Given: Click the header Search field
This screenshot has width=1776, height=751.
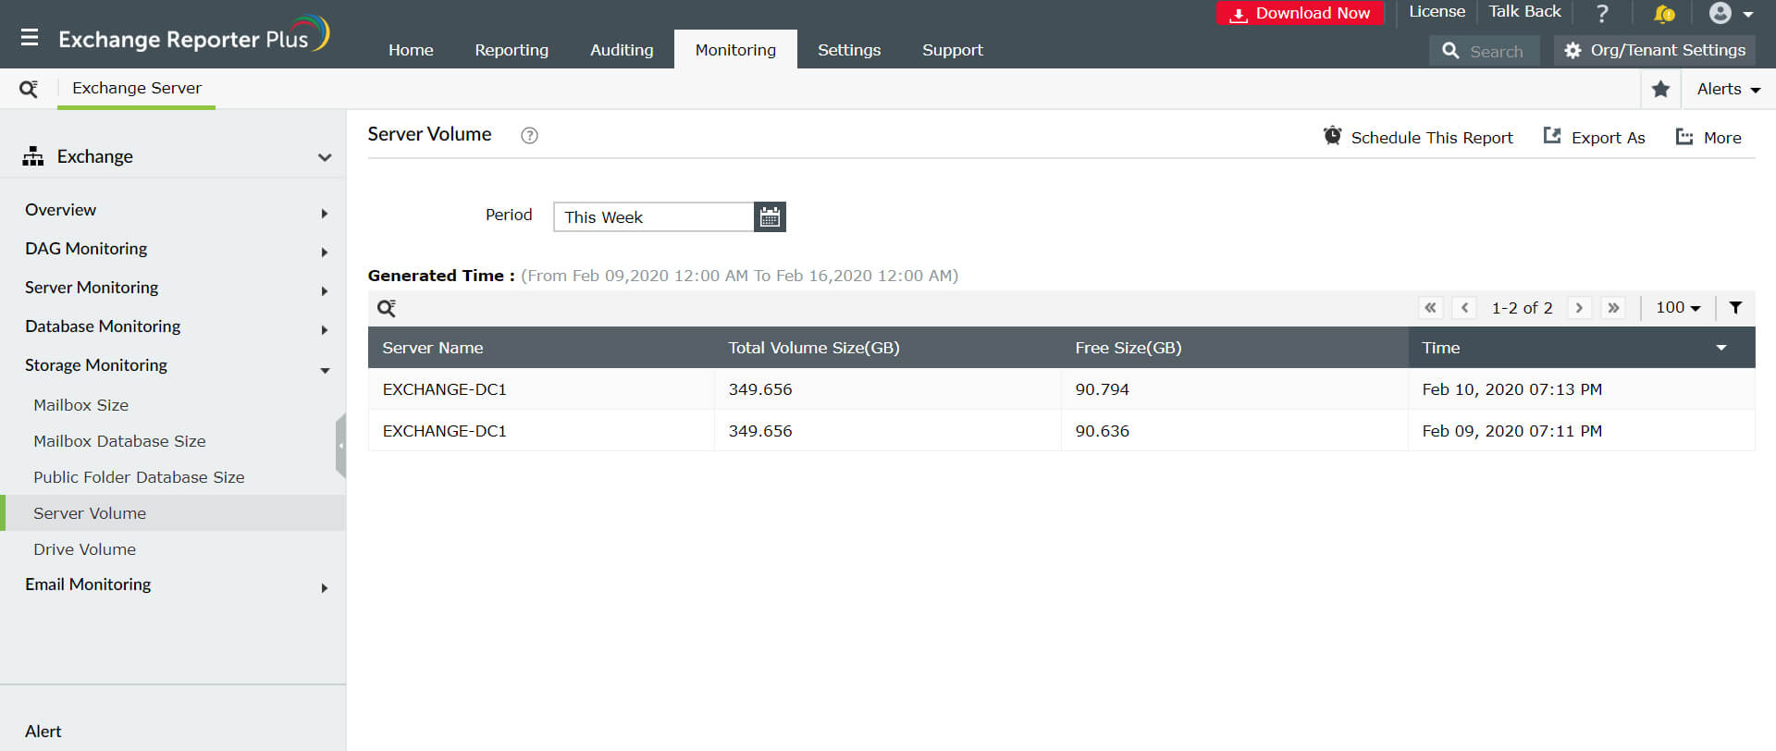Looking at the screenshot, I should pyautogui.click(x=1484, y=51).
